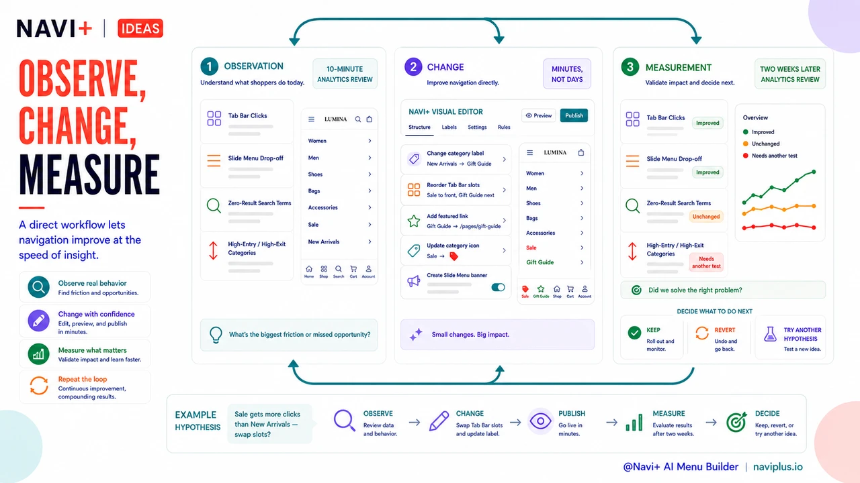The width and height of the screenshot is (860, 483).
Task: Open the Update category icon row chevron
Action: point(505,251)
